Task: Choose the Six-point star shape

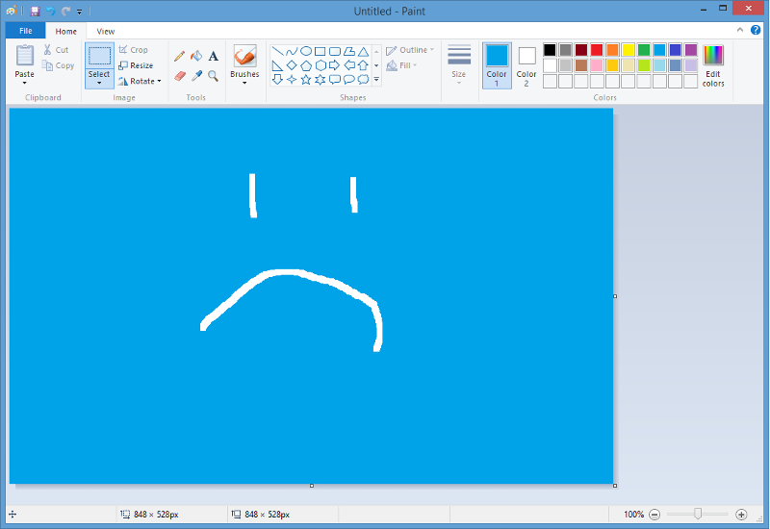Action: point(321,79)
